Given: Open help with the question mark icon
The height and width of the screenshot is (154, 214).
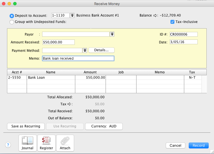Looking at the screenshot, I should pyautogui.click(x=8, y=145).
